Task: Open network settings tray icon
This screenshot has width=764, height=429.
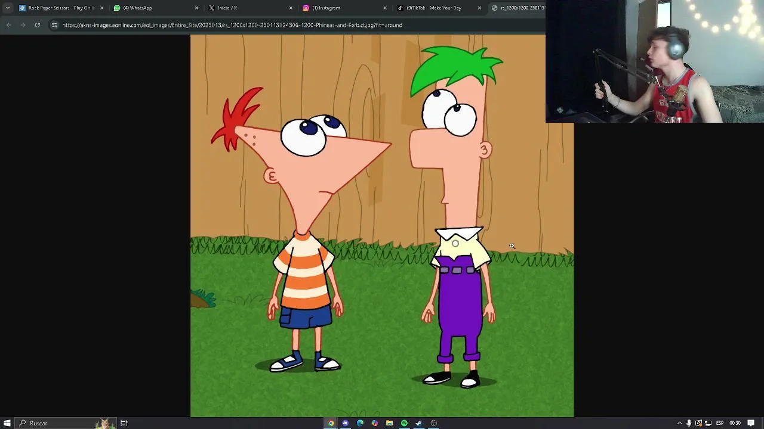Action: [x=708, y=423]
